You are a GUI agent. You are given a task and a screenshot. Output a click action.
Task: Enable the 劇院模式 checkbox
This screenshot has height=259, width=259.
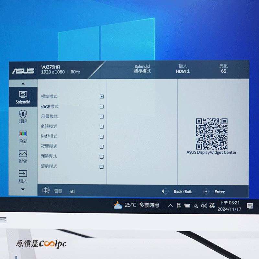click(x=102, y=127)
